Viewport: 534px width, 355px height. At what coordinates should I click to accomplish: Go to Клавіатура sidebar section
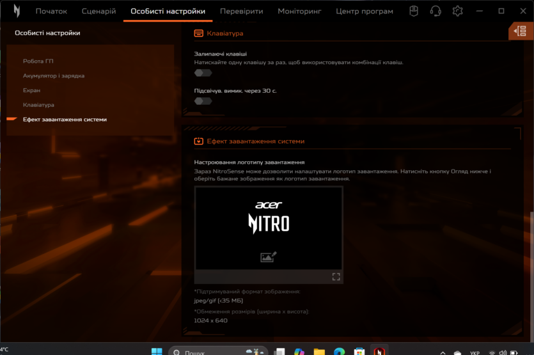38,105
